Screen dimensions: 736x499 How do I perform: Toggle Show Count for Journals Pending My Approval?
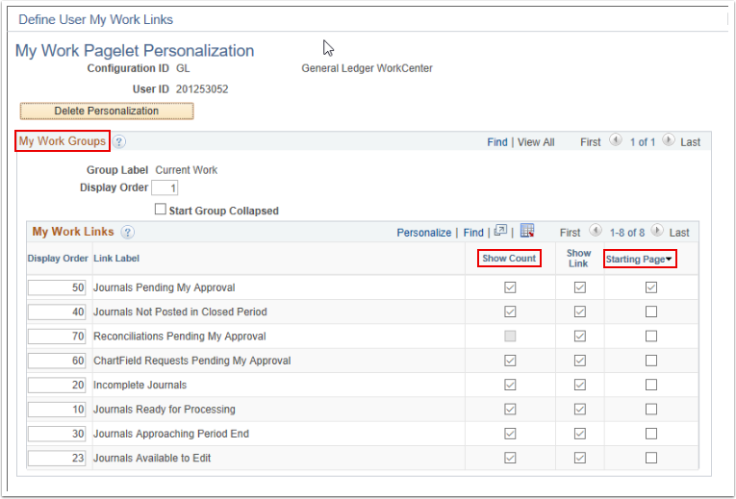point(510,287)
